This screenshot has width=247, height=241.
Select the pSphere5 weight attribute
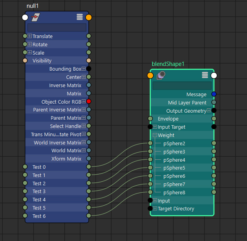pos(174,168)
